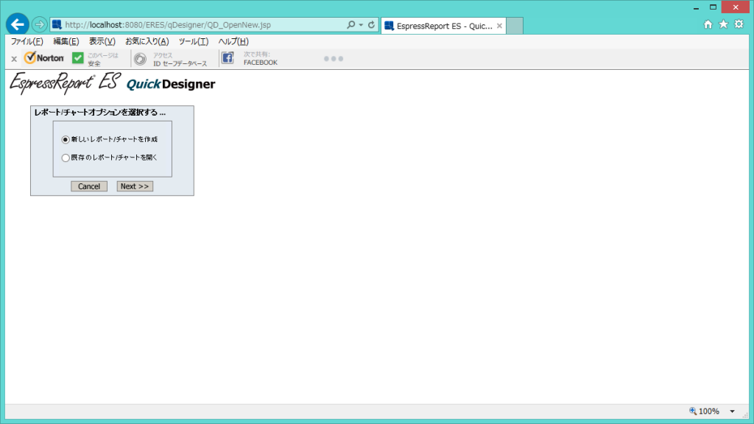Expand the address bar autocomplete dropdown arrow

point(361,25)
